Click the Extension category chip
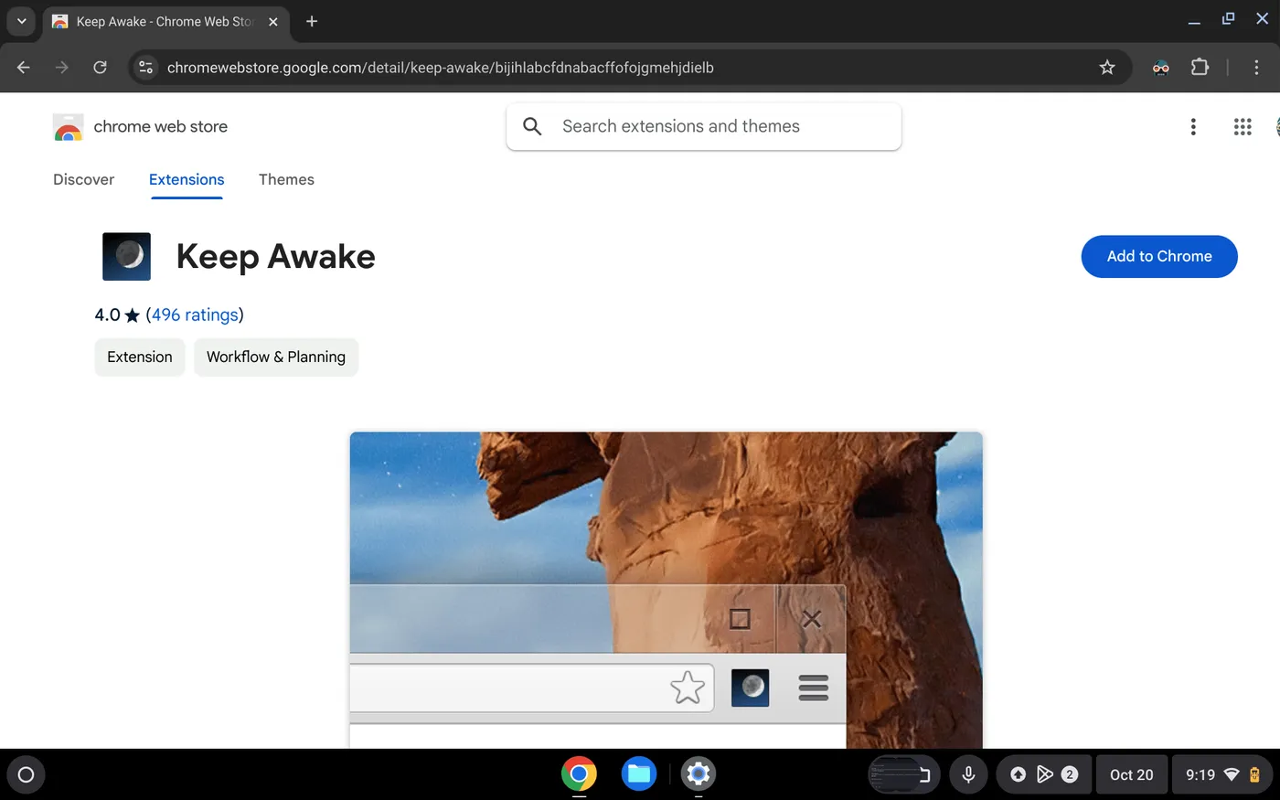 point(140,357)
